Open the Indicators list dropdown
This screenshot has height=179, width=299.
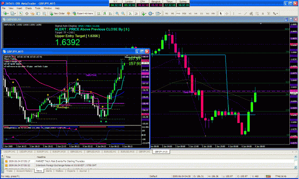(144, 13)
